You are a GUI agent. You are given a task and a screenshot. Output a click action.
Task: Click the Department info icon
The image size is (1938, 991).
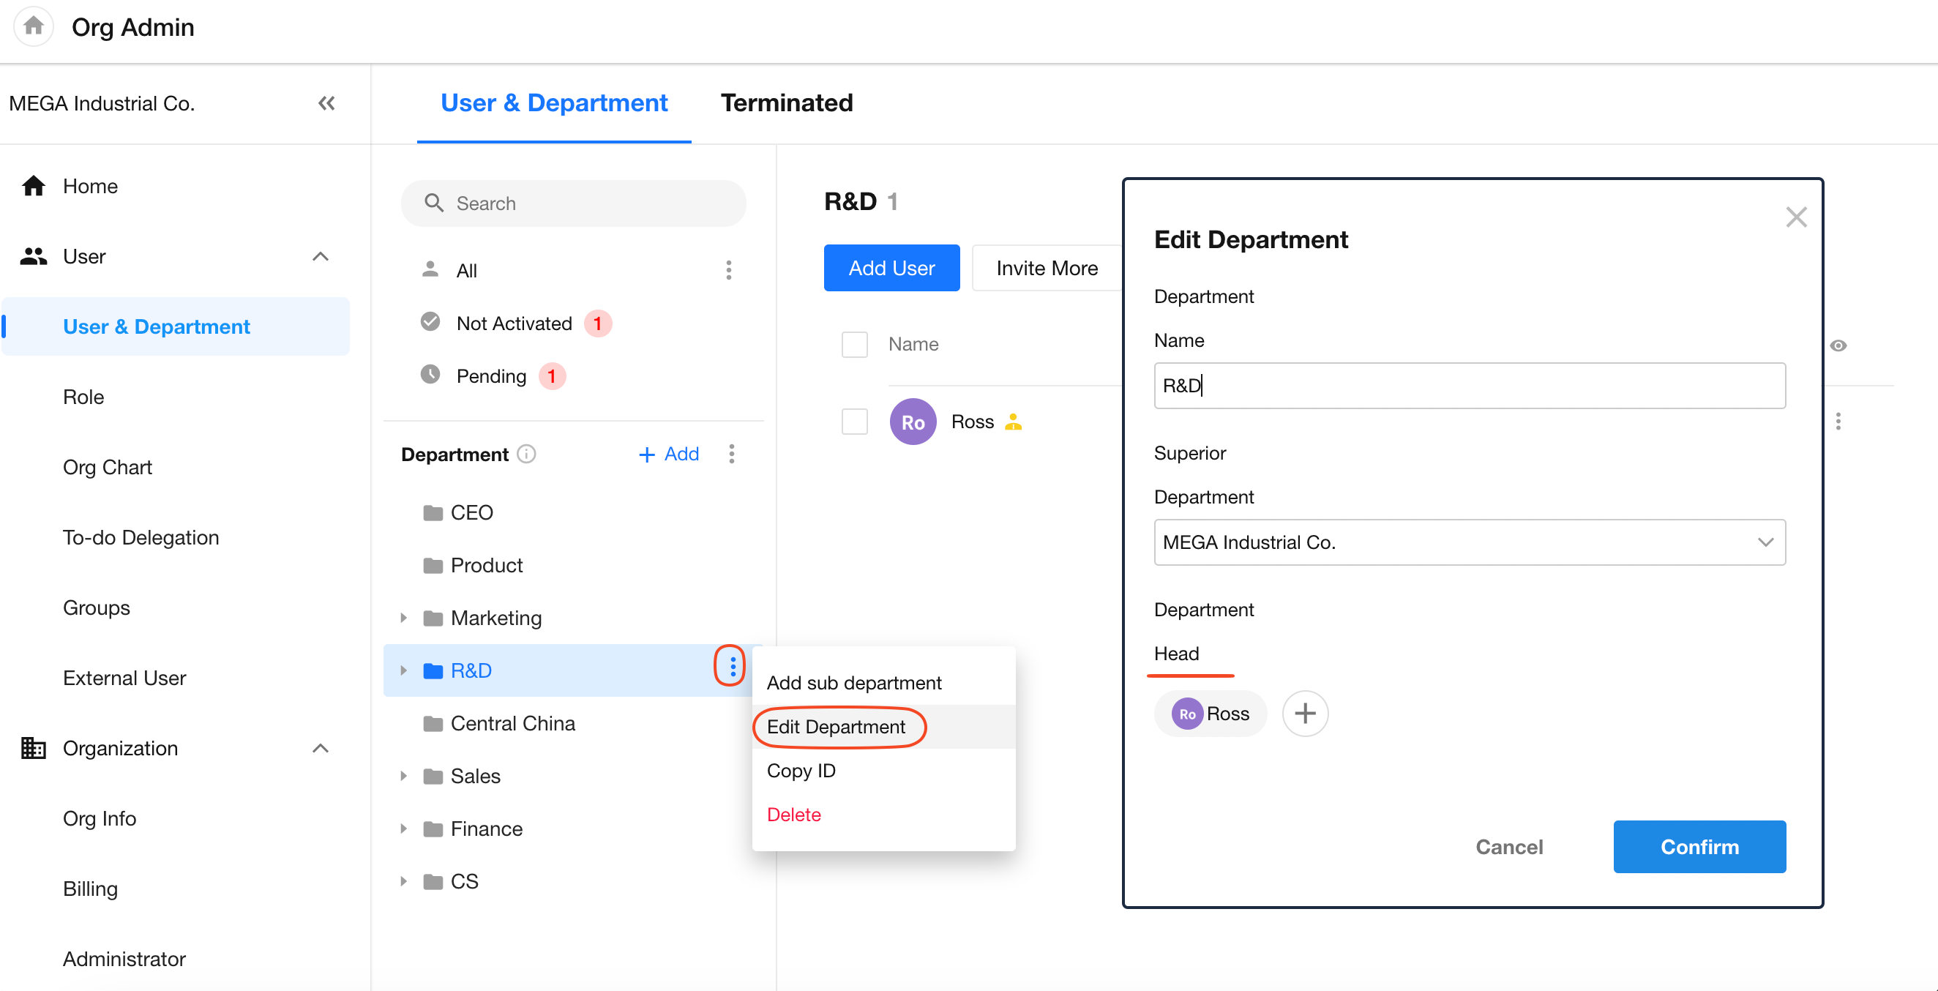[527, 454]
